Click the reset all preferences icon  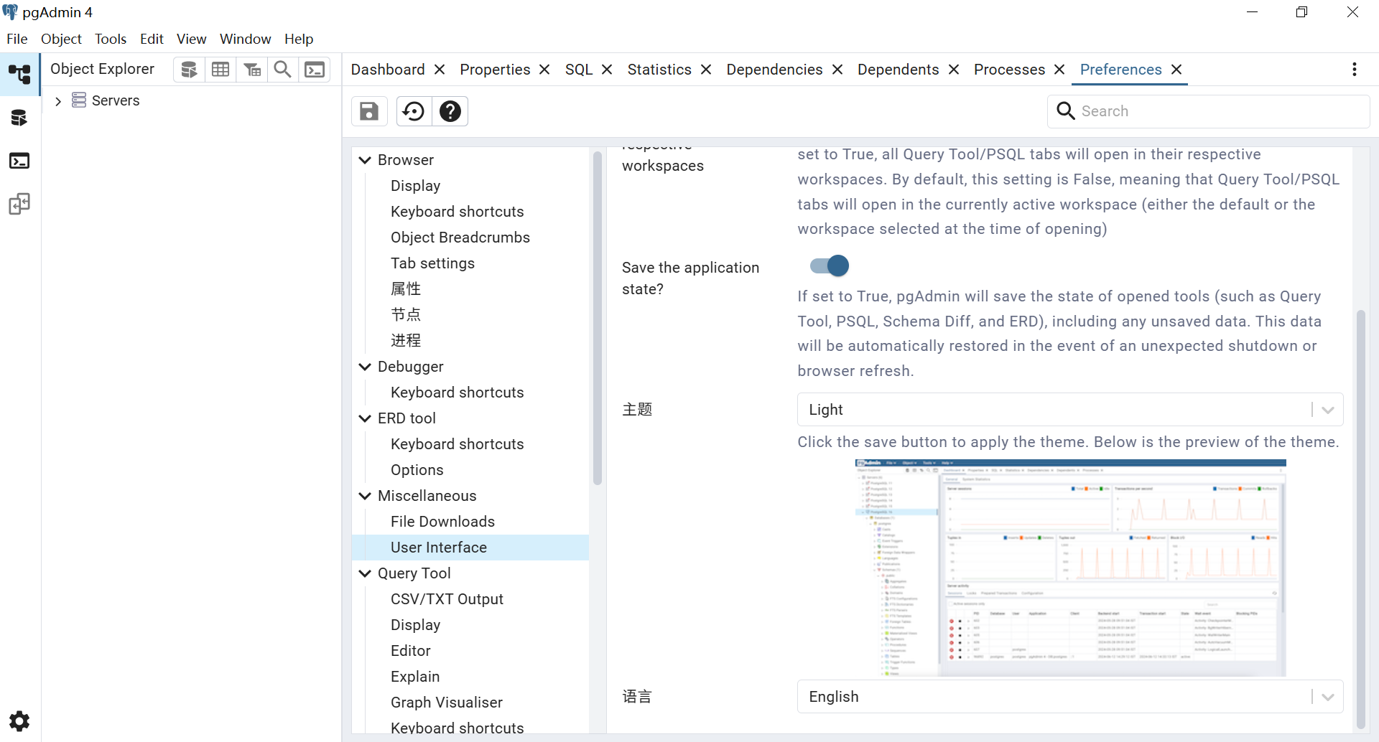click(414, 111)
